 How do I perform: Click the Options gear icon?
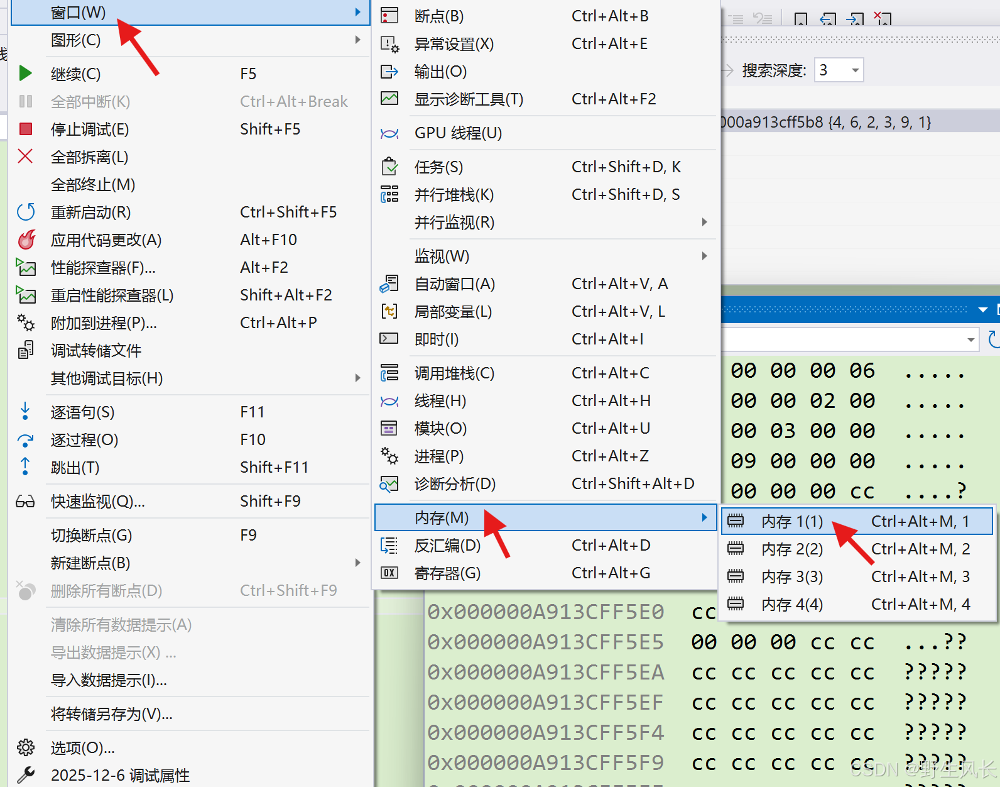26,747
